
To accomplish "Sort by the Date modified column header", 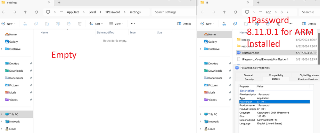I will [106, 33].
